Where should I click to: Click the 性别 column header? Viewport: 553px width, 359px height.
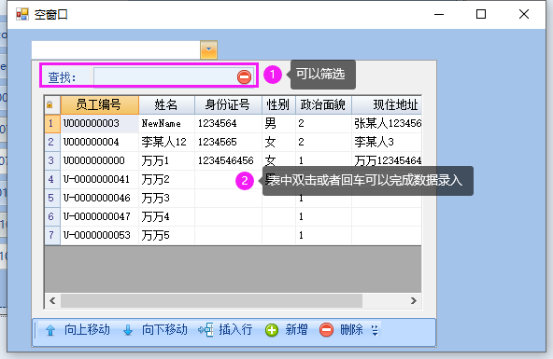click(x=278, y=104)
